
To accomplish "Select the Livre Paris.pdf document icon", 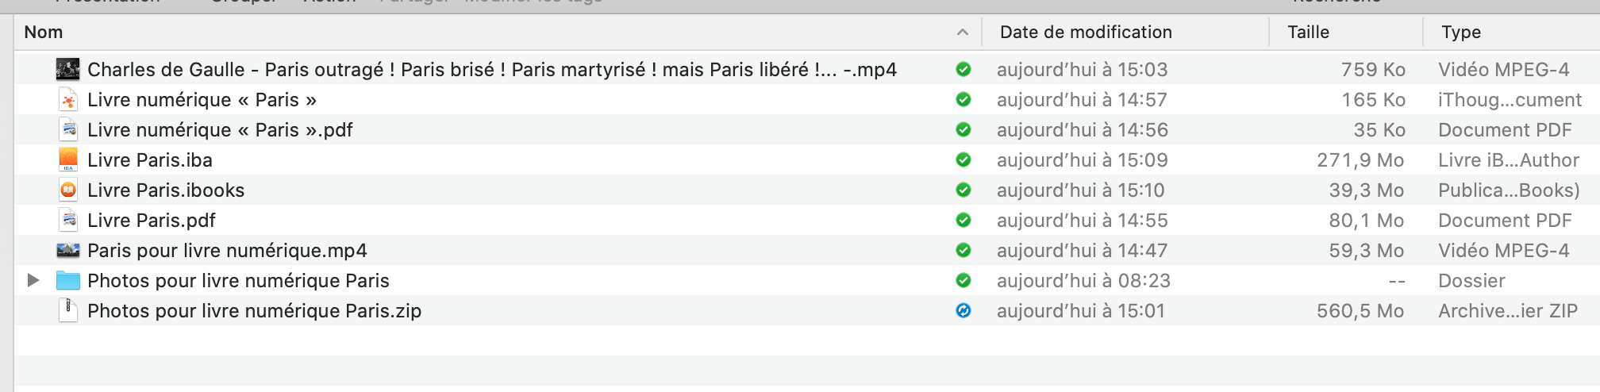I will tap(68, 221).
